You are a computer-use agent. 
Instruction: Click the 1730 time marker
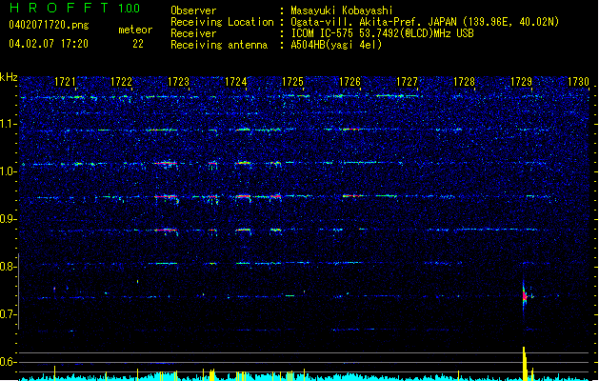tap(578, 82)
